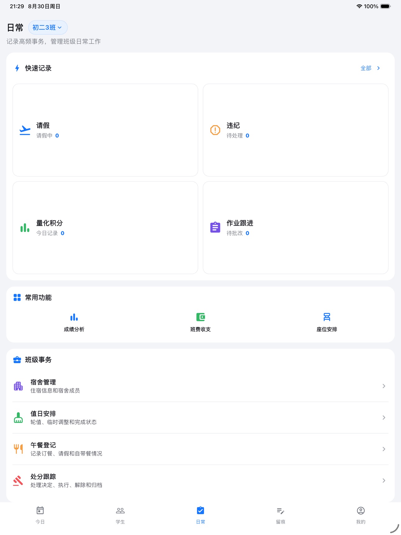The image size is (401, 535).
Task: Tap the building icon for 宿舍管理
Action: click(x=18, y=386)
